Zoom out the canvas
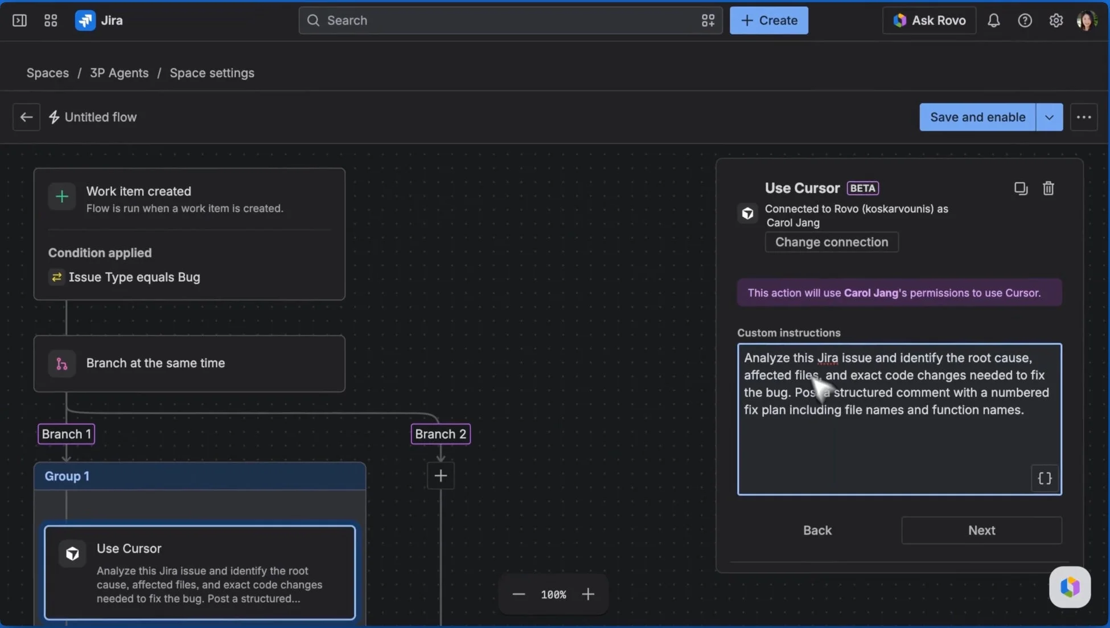The width and height of the screenshot is (1110, 628). coord(519,594)
